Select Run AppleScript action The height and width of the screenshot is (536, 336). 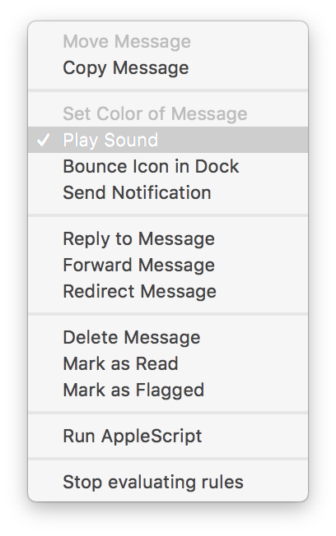(x=168, y=436)
